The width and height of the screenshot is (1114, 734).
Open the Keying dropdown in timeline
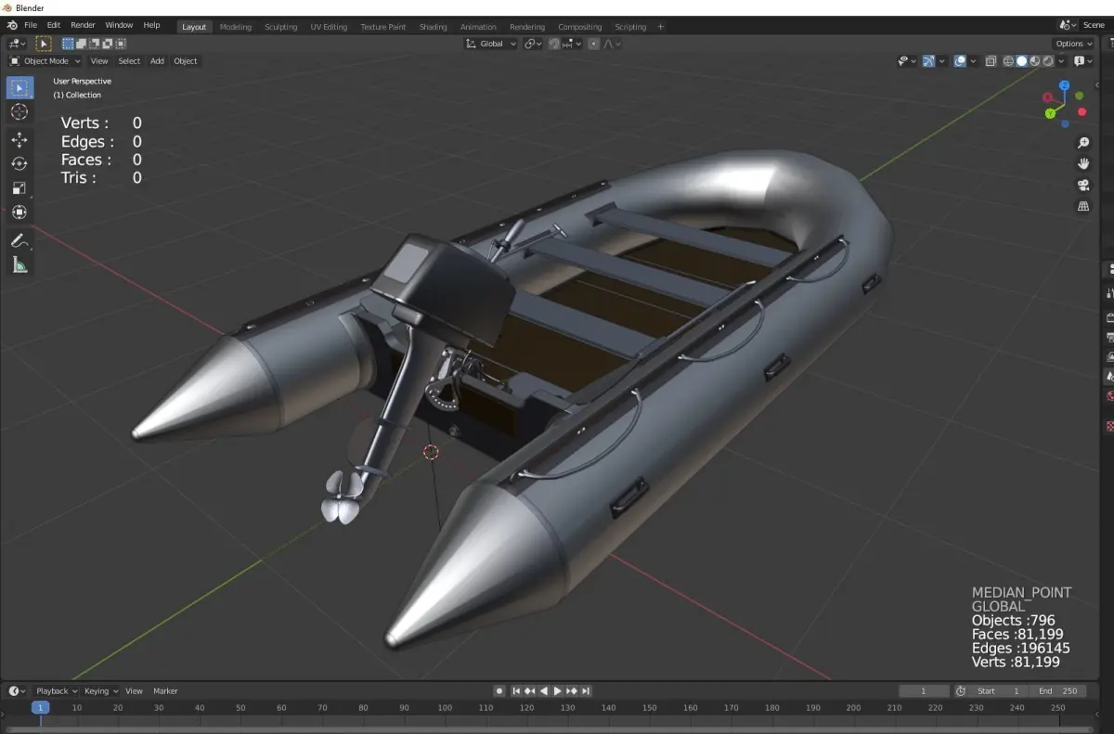(x=101, y=691)
